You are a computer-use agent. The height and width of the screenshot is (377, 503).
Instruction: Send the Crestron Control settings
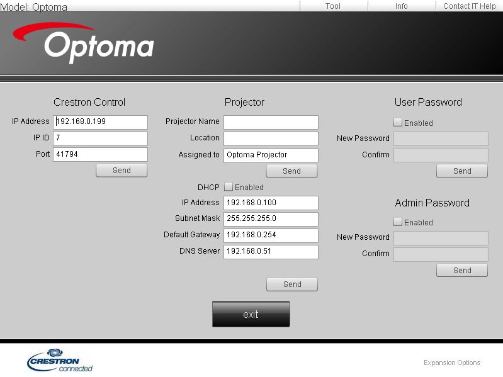coord(122,170)
